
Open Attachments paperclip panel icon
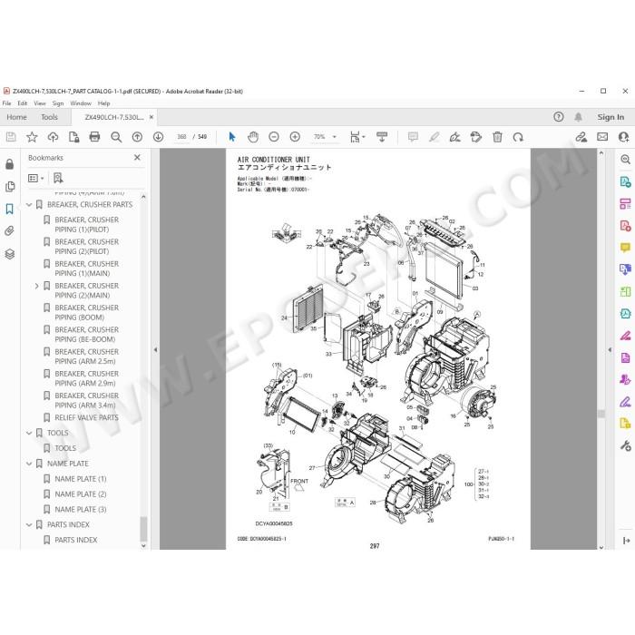point(10,231)
